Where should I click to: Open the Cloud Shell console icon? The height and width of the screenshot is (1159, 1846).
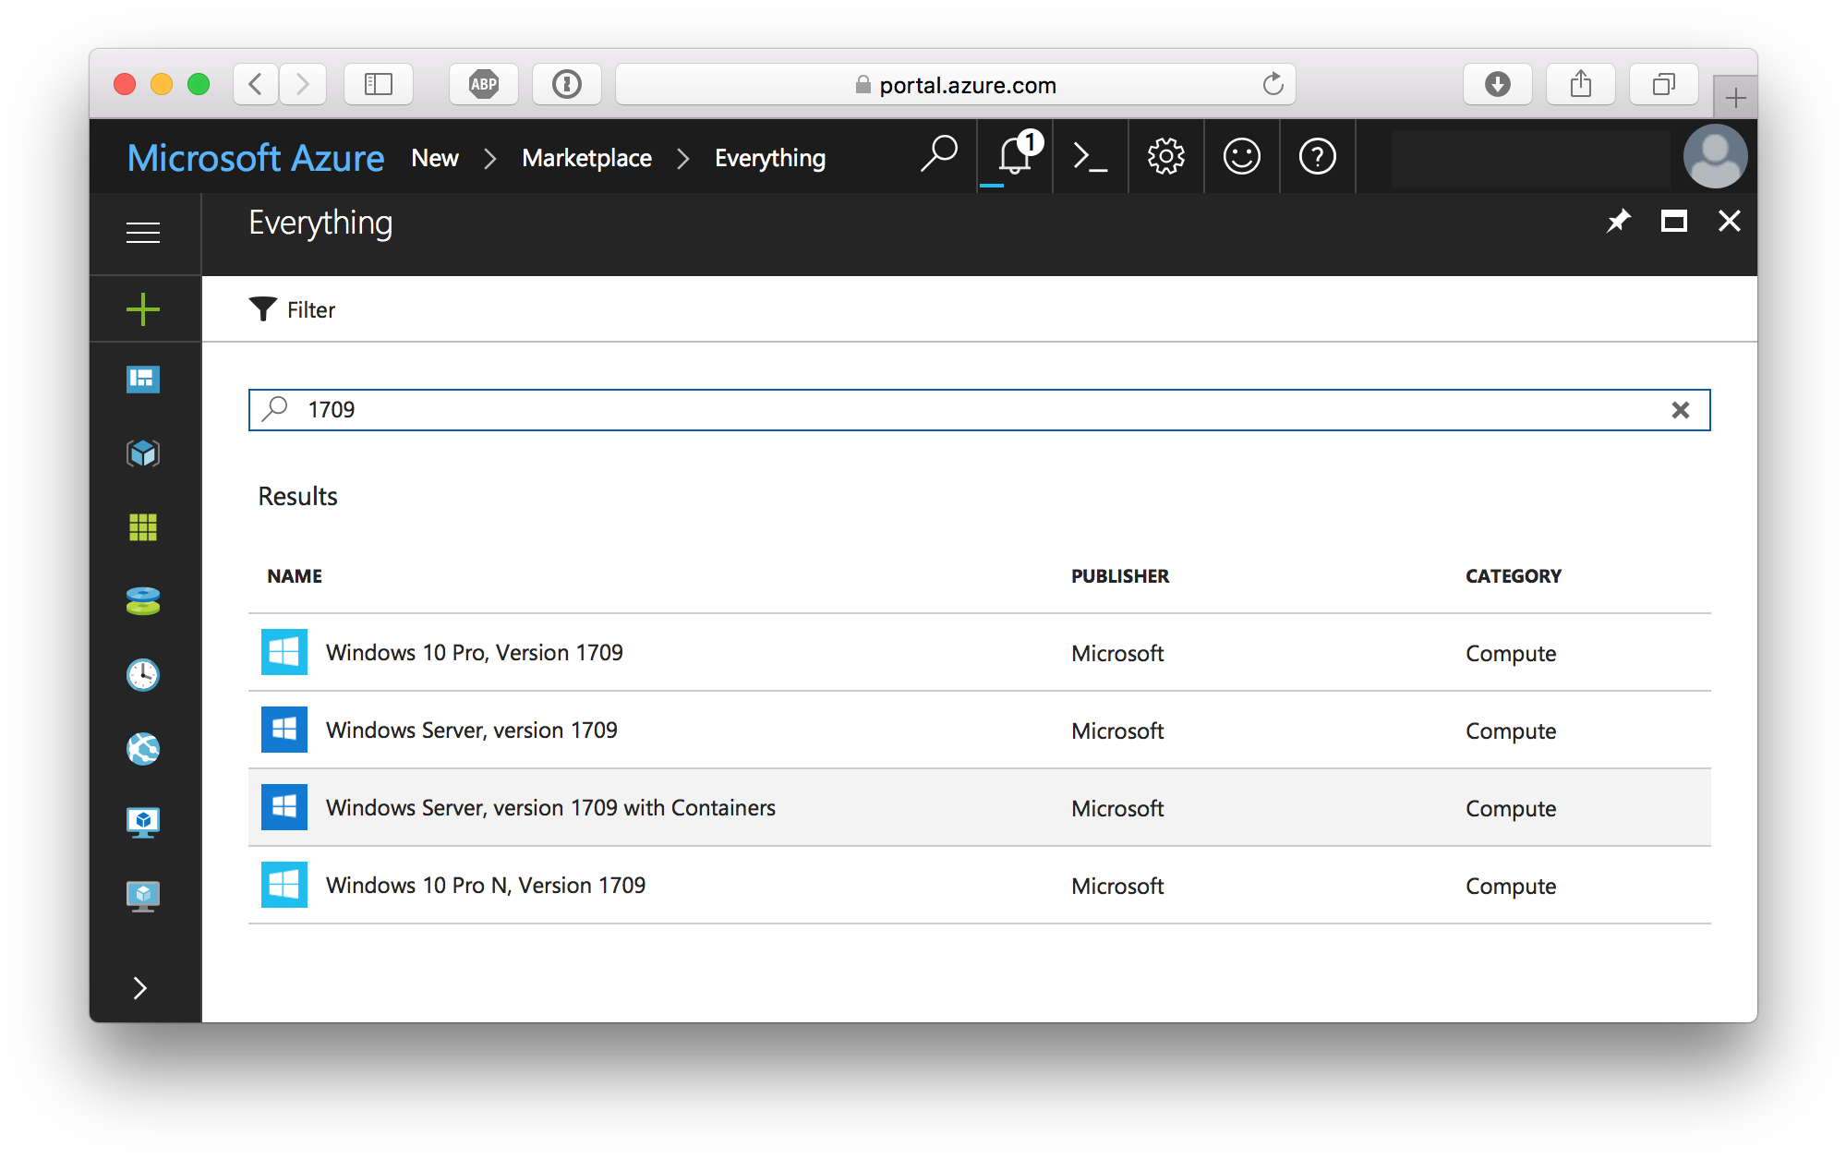(1090, 156)
